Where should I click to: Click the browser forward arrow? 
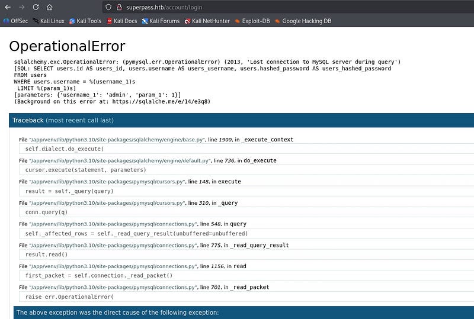coord(21,7)
